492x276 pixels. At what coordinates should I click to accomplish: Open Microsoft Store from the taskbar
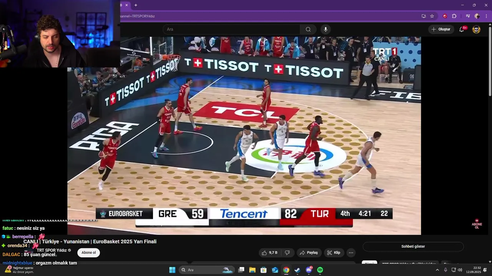pos(264,270)
